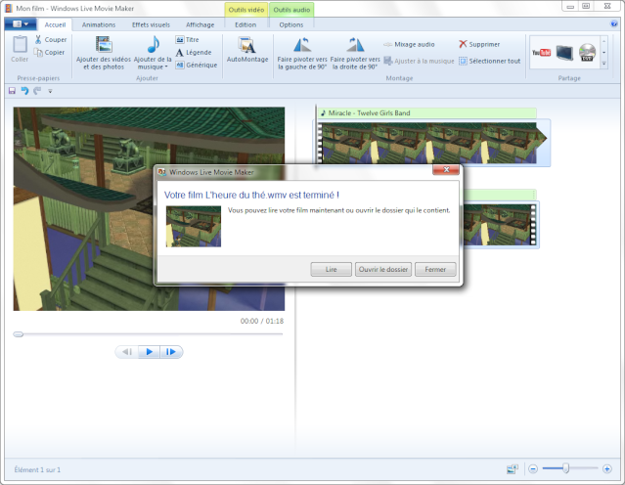Click the Coller paste icon
This screenshot has width=625, height=485.
coord(20,44)
